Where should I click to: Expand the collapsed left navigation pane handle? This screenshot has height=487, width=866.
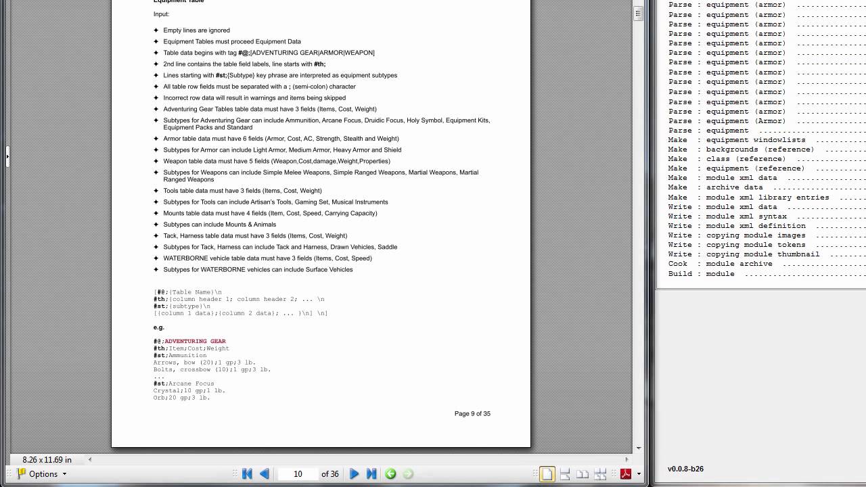point(7,156)
